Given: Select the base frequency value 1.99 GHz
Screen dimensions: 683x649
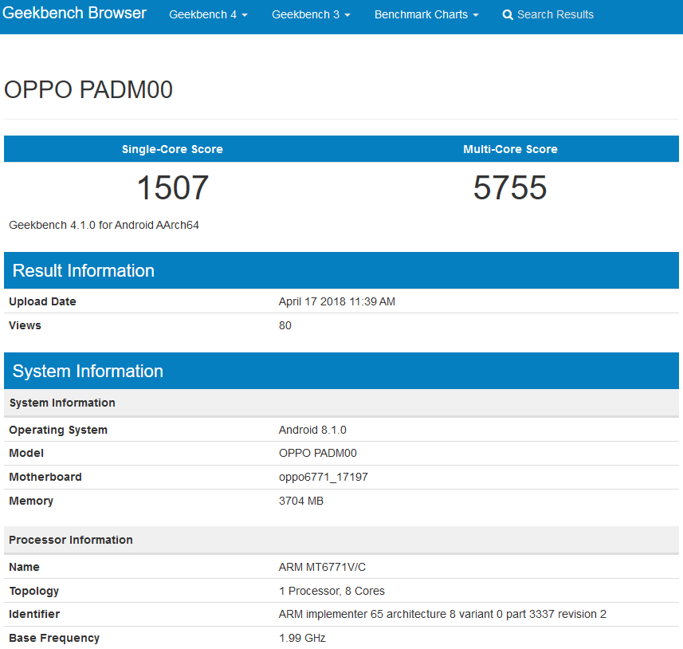Looking at the screenshot, I should point(302,638).
